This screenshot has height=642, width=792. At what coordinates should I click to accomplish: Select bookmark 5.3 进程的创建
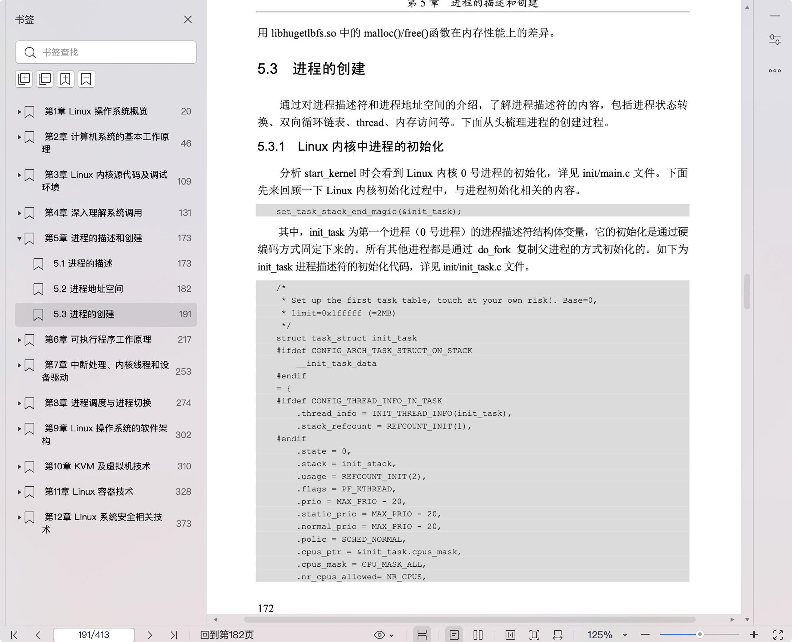click(x=106, y=314)
